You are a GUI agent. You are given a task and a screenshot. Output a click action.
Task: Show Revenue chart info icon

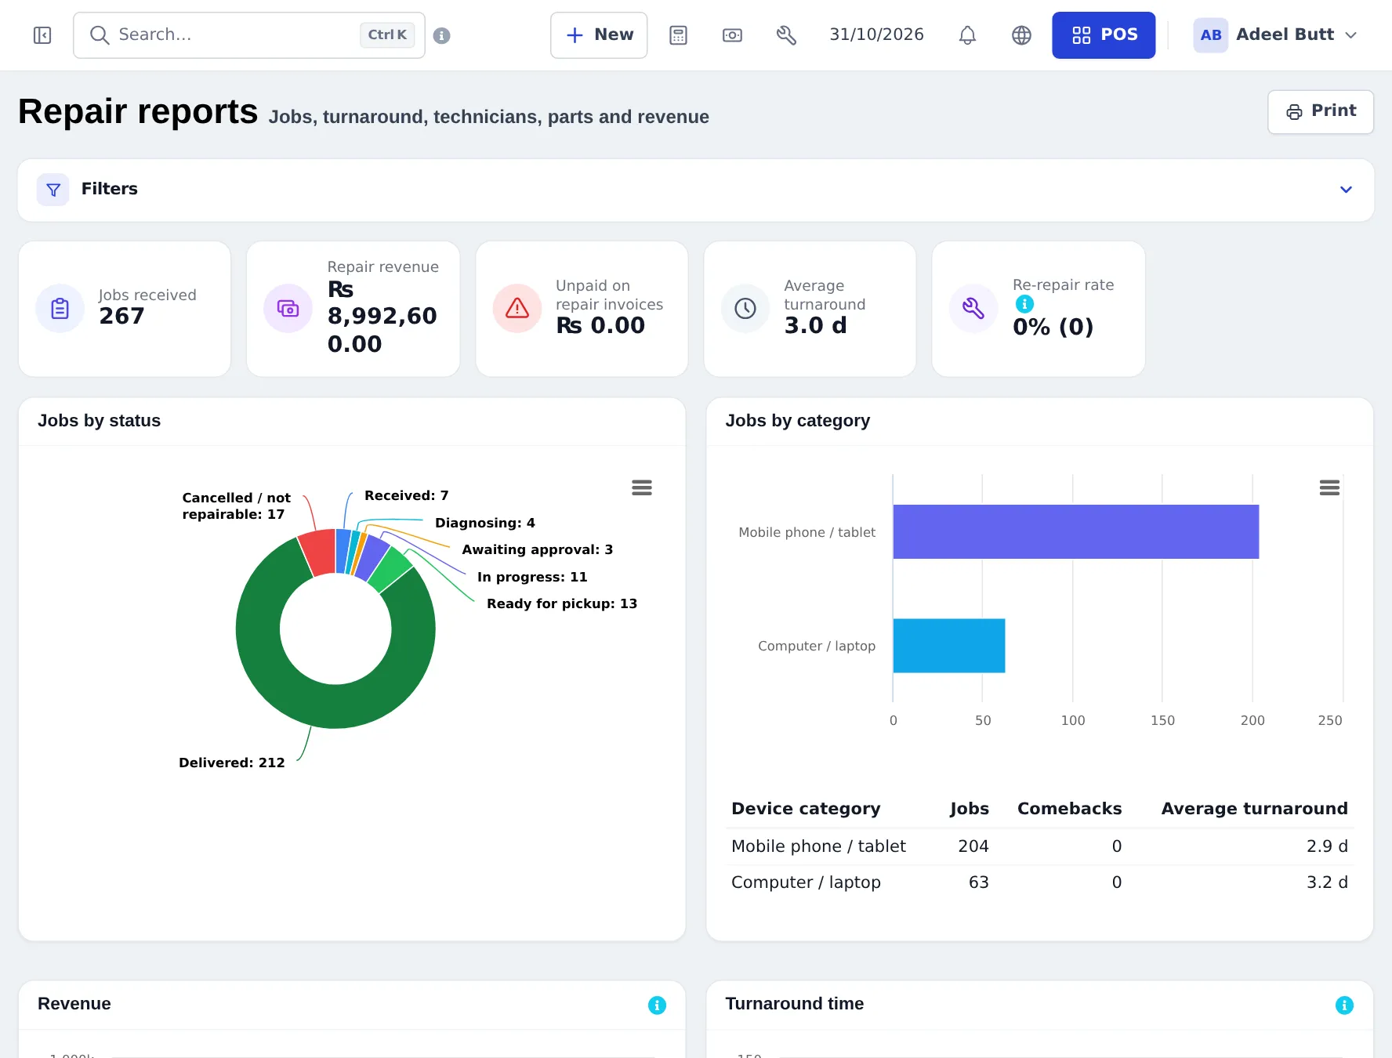click(x=657, y=1005)
